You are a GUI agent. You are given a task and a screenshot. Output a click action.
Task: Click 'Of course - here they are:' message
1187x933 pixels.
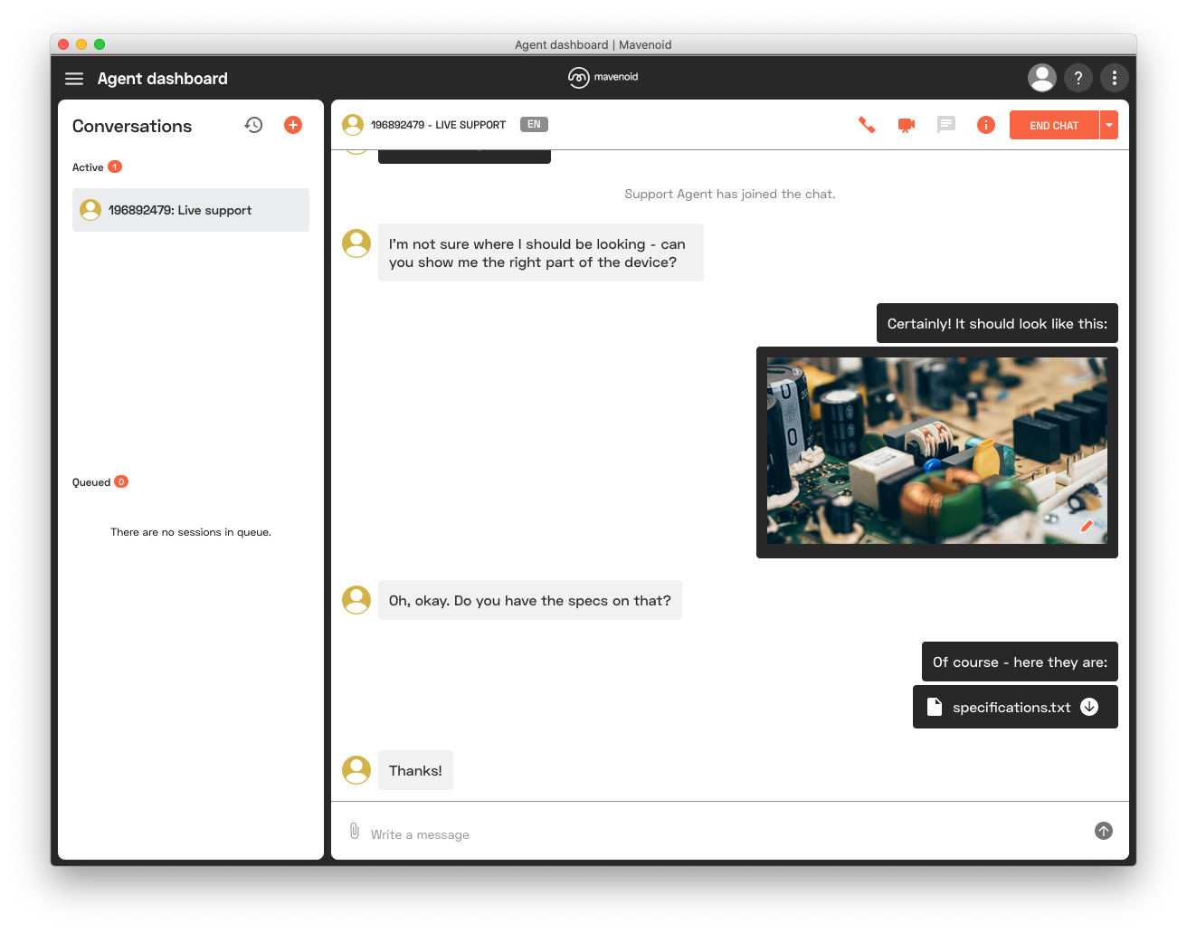pos(1020,662)
